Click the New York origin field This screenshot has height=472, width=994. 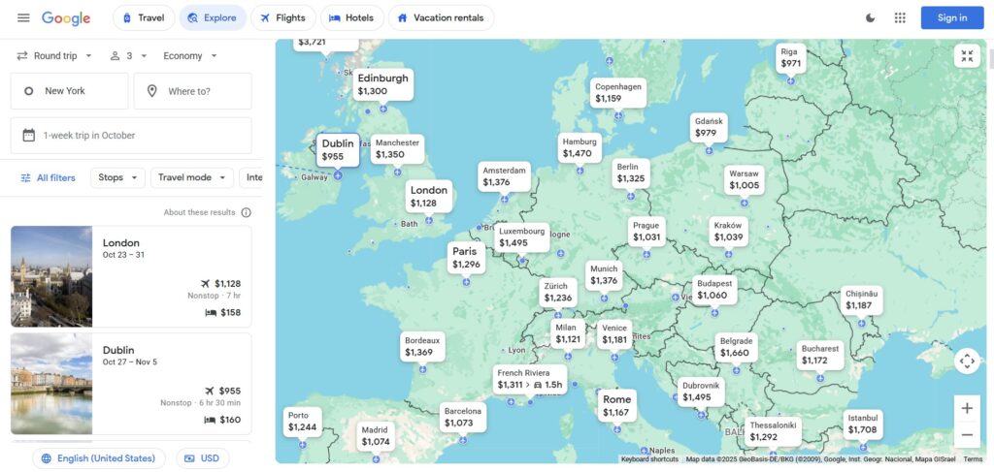click(69, 91)
